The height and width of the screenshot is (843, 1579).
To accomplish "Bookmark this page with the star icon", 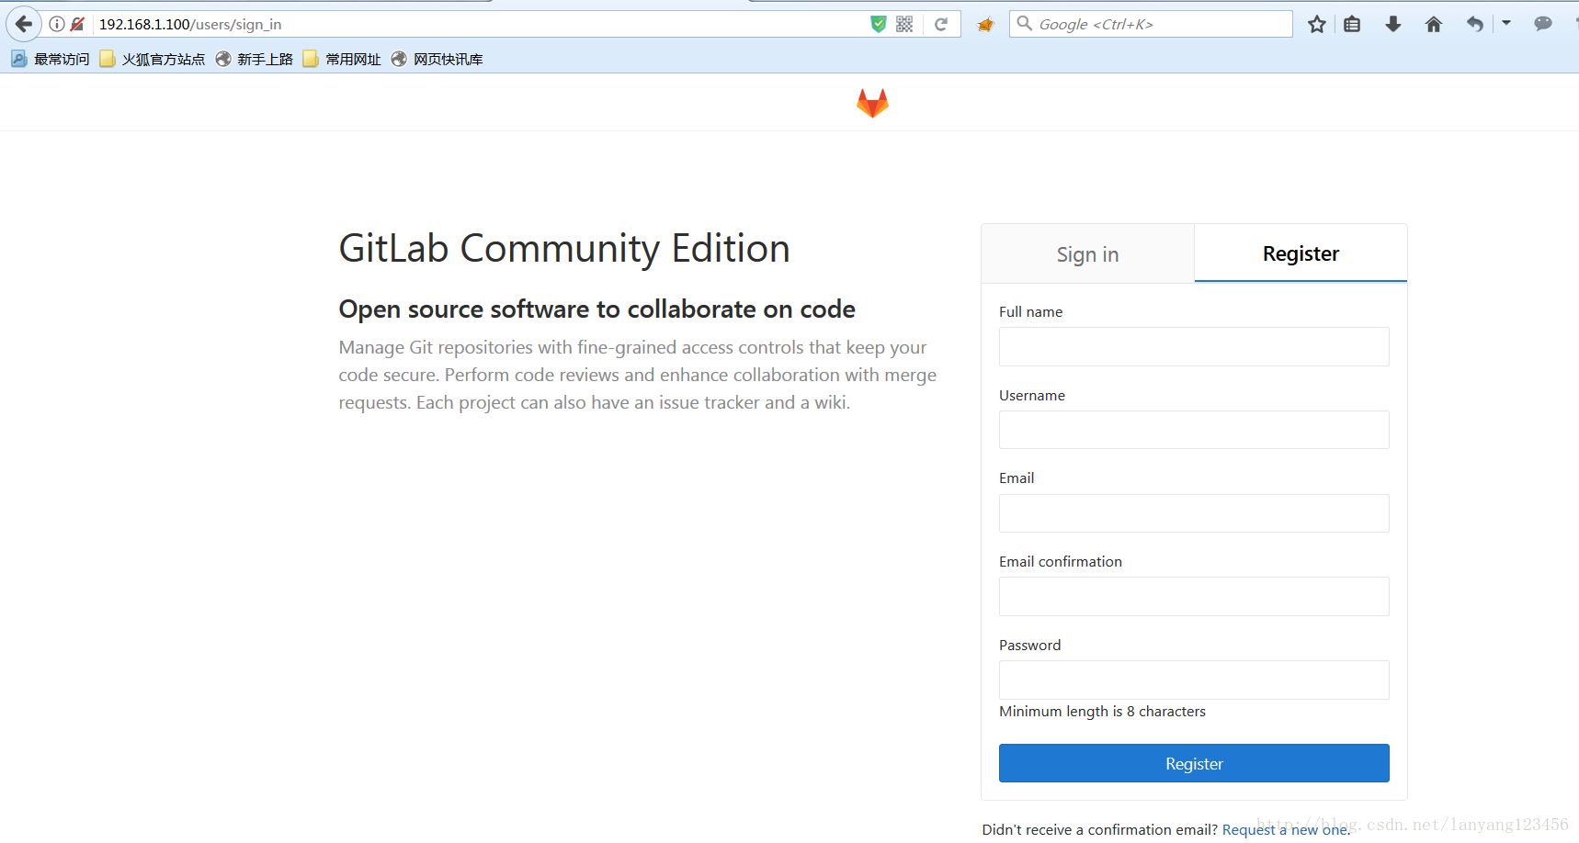I will [1317, 24].
